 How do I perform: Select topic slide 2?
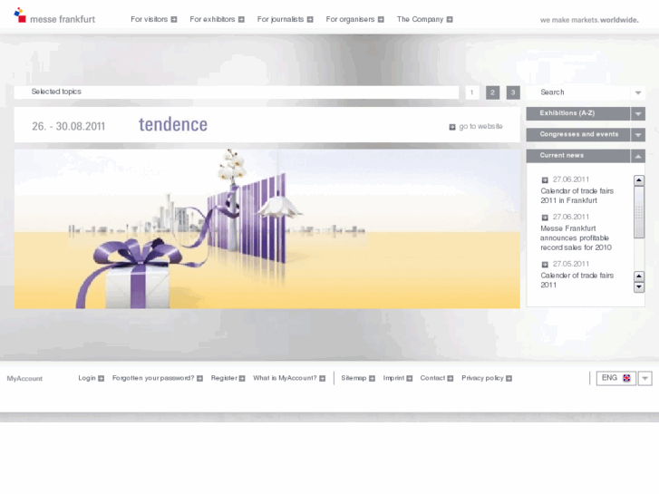[x=492, y=92]
